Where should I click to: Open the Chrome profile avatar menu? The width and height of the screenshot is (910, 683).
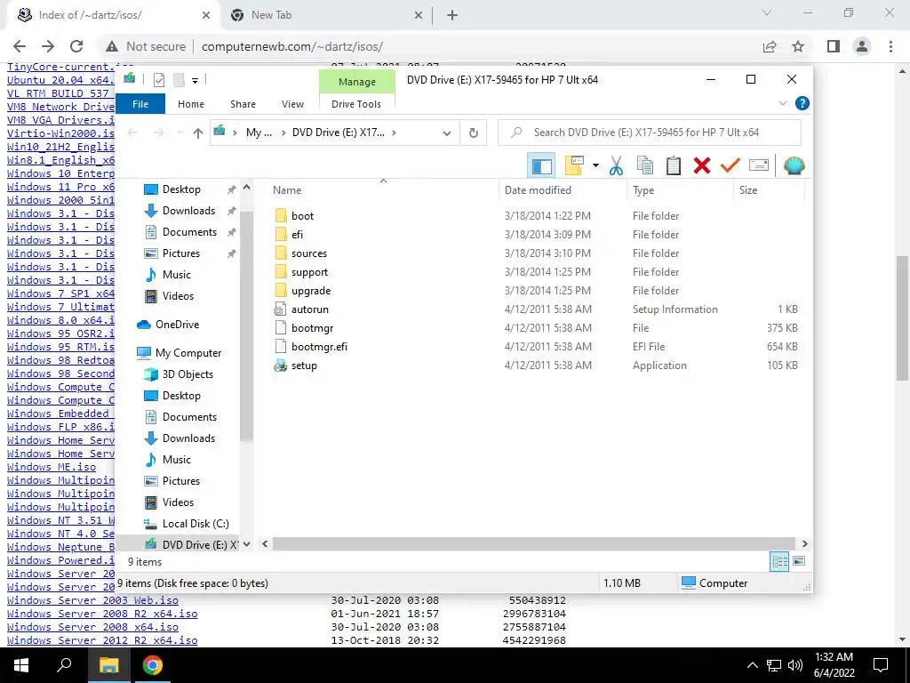[862, 46]
